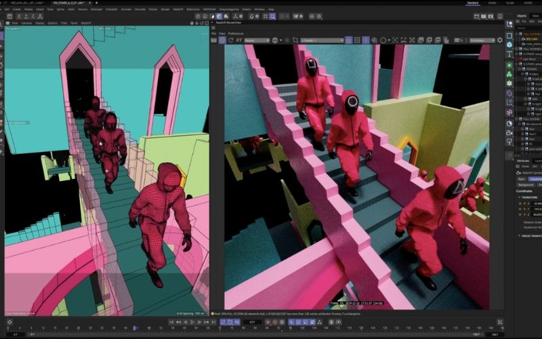
Task: Click keyframe diamond icon left of timeline
Action: pyautogui.click(x=9, y=322)
